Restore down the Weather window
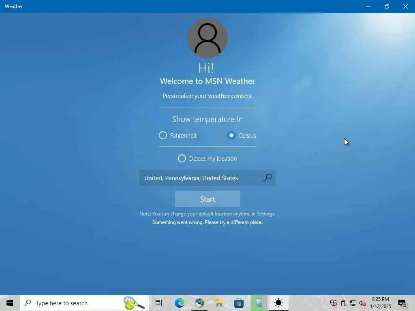Screen dimensions: 415x311 (x=387, y=6)
